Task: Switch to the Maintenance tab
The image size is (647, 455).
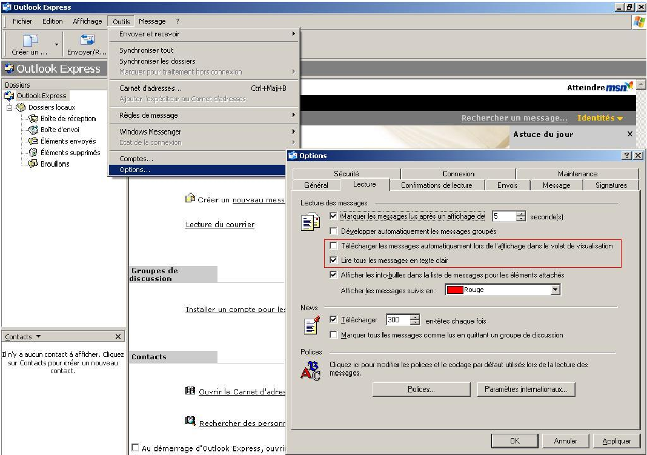Action: click(577, 174)
